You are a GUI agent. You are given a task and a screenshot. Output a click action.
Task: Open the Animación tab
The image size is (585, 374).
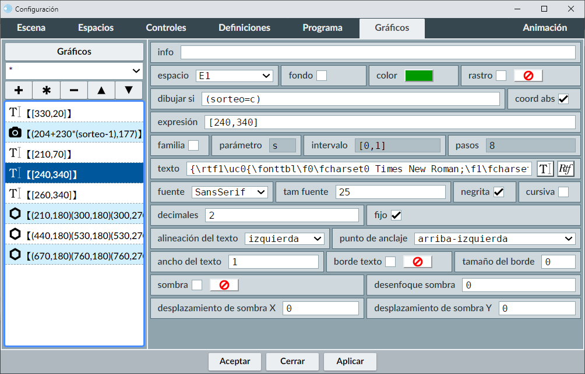pyautogui.click(x=544, y=28)
